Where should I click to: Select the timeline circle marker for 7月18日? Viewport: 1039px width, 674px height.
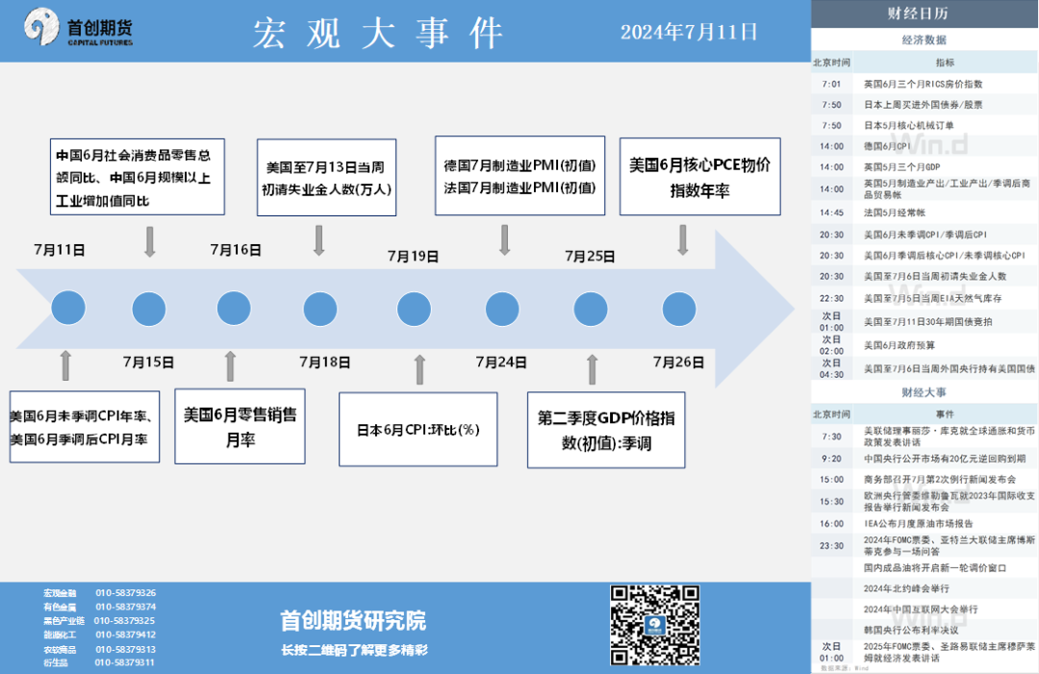click(320, 310)
